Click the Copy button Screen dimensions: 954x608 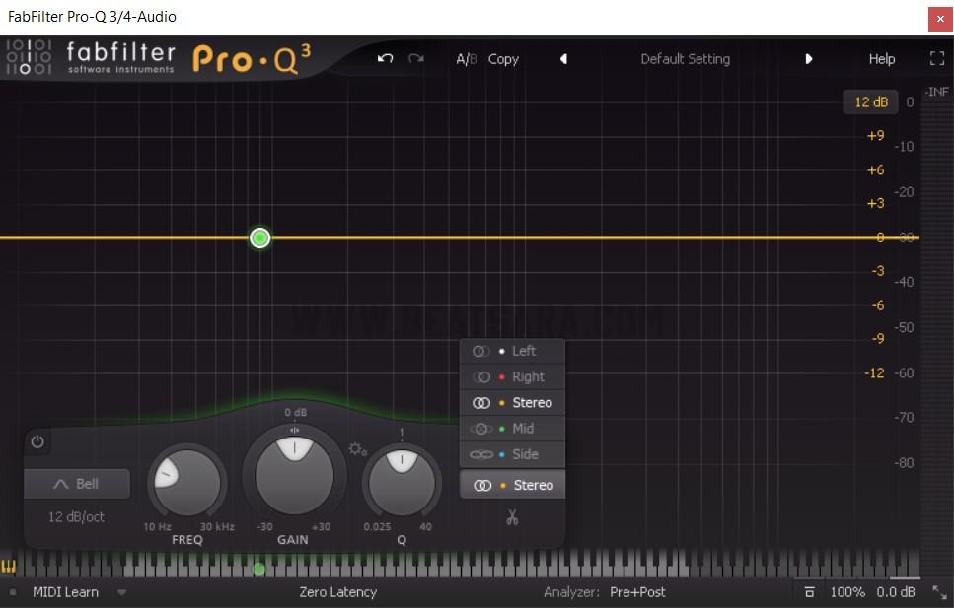(x=503, y=59)
